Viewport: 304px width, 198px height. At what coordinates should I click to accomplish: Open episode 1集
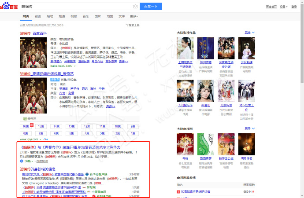pyautogui.click(x=133, y=133)
